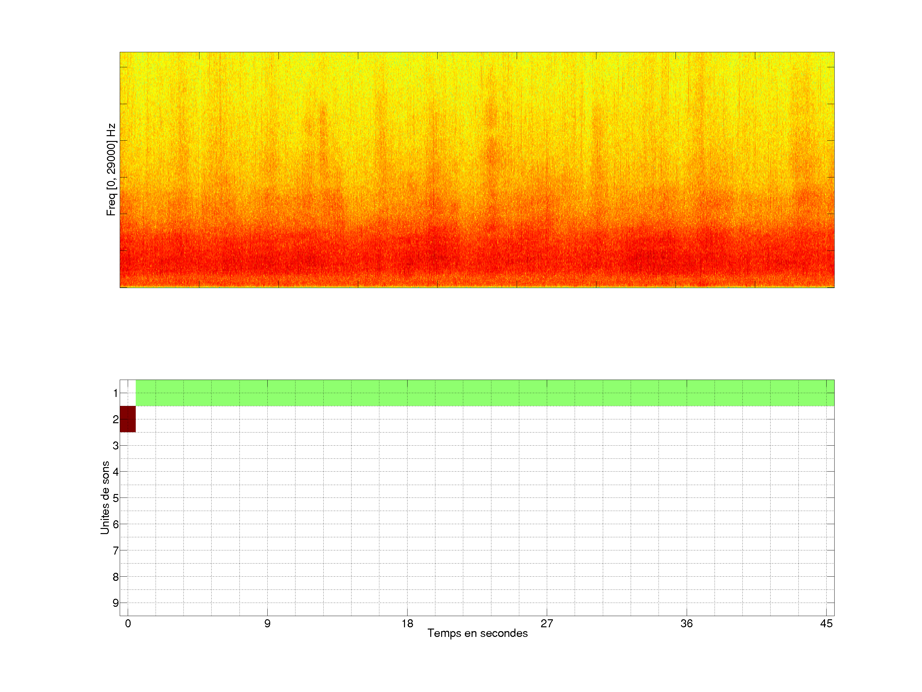This screenshot has width=922, height=692.
Task: Click sound unit label 1
Action: point(116,393)
